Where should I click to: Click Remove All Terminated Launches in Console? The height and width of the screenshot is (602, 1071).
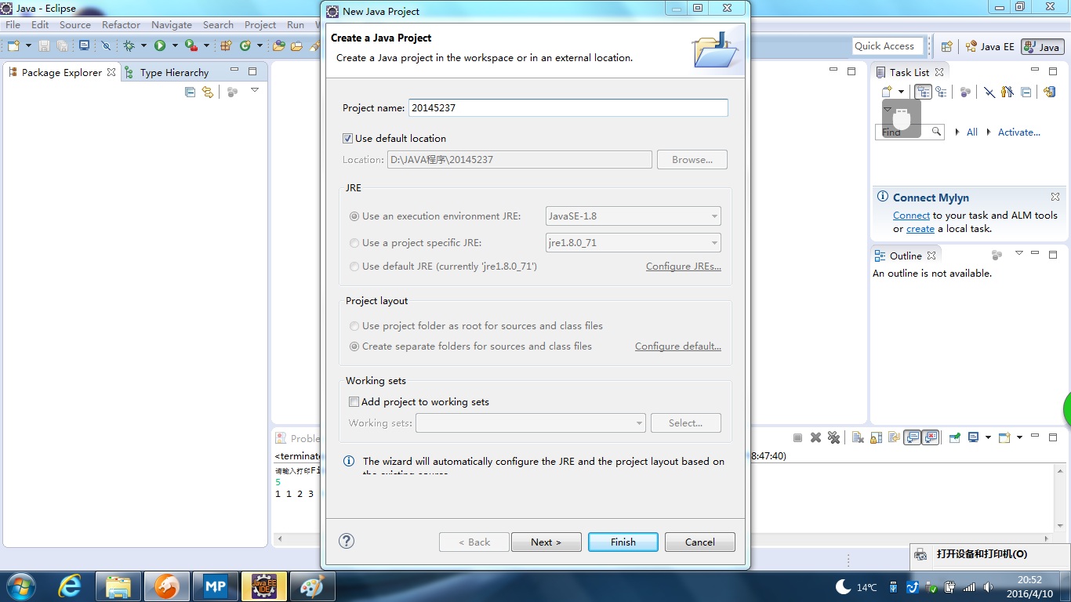(833, 437)
